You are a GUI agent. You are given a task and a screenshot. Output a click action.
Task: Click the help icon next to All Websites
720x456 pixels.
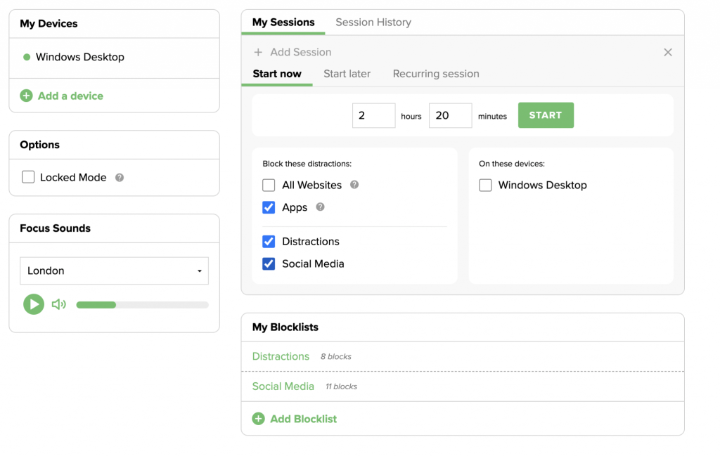pos(354,185)
